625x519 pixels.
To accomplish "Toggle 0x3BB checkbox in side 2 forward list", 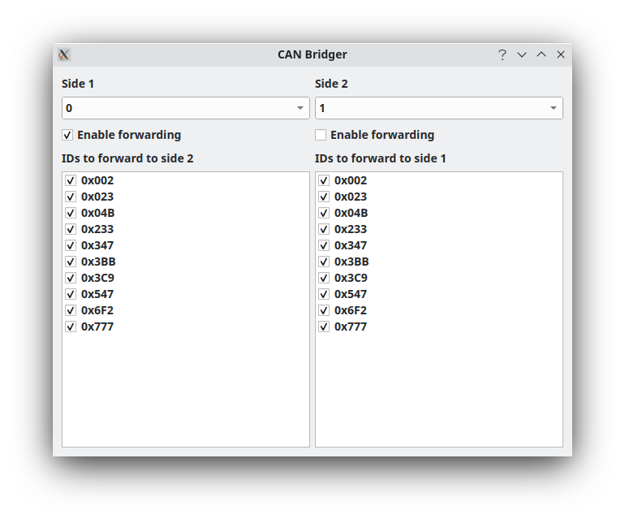I will pyautogui.click(x=71, y=262).
